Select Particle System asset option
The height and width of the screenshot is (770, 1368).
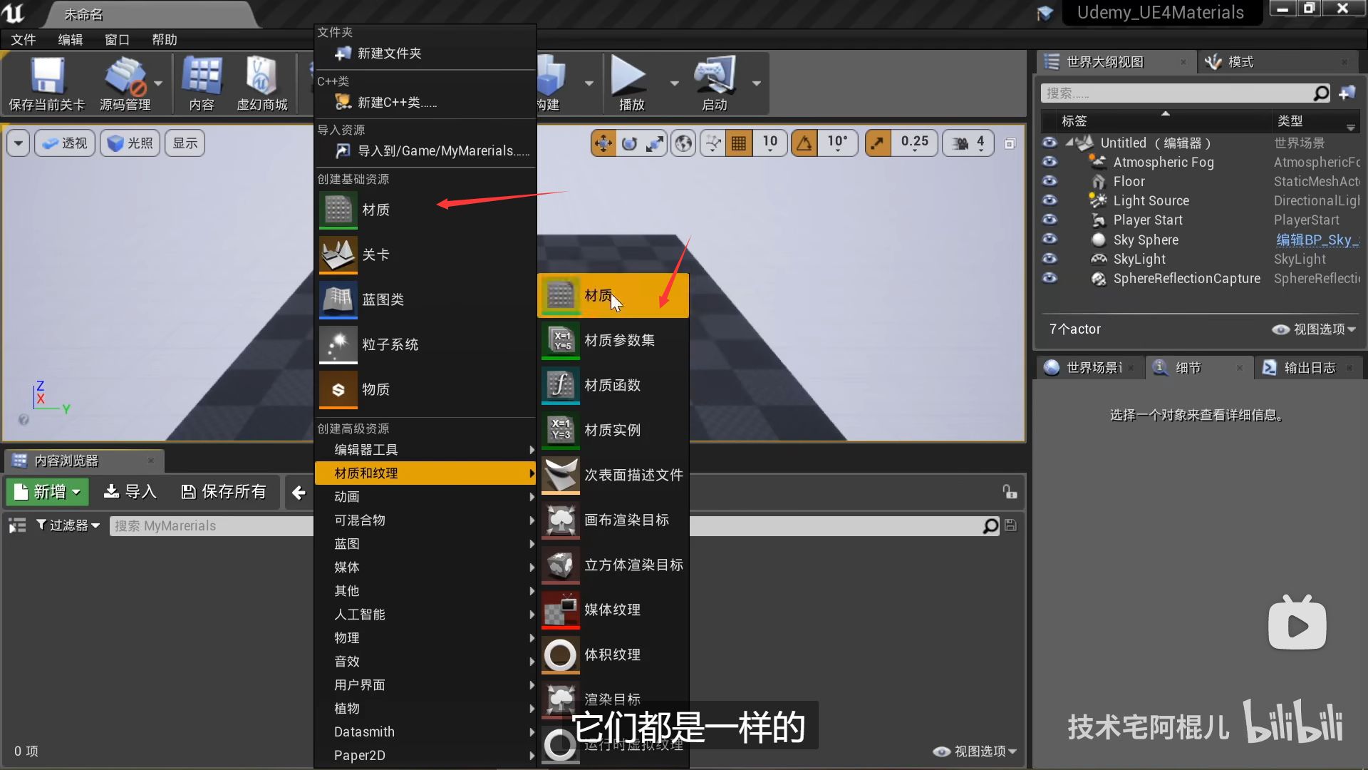425,344
